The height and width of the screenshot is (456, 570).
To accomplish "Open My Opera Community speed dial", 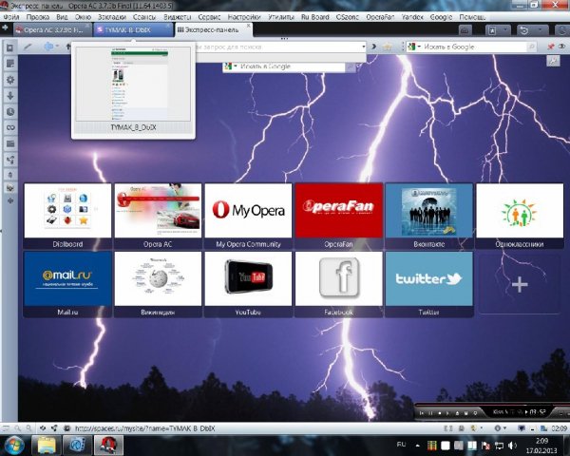I will pos(248,216).
